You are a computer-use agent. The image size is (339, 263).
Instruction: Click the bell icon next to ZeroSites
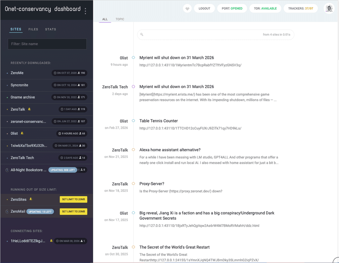pos(31,199)
